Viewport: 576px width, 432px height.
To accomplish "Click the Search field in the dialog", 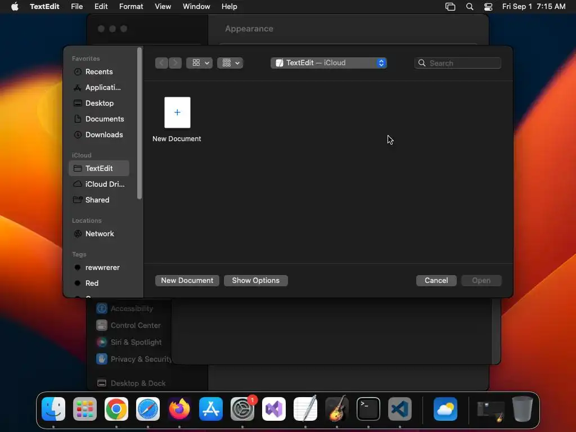I will pyautogui.click(x=458, y=63).
